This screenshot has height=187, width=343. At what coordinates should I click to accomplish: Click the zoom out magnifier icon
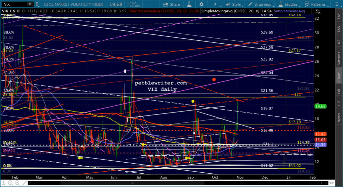pos(17,183)
